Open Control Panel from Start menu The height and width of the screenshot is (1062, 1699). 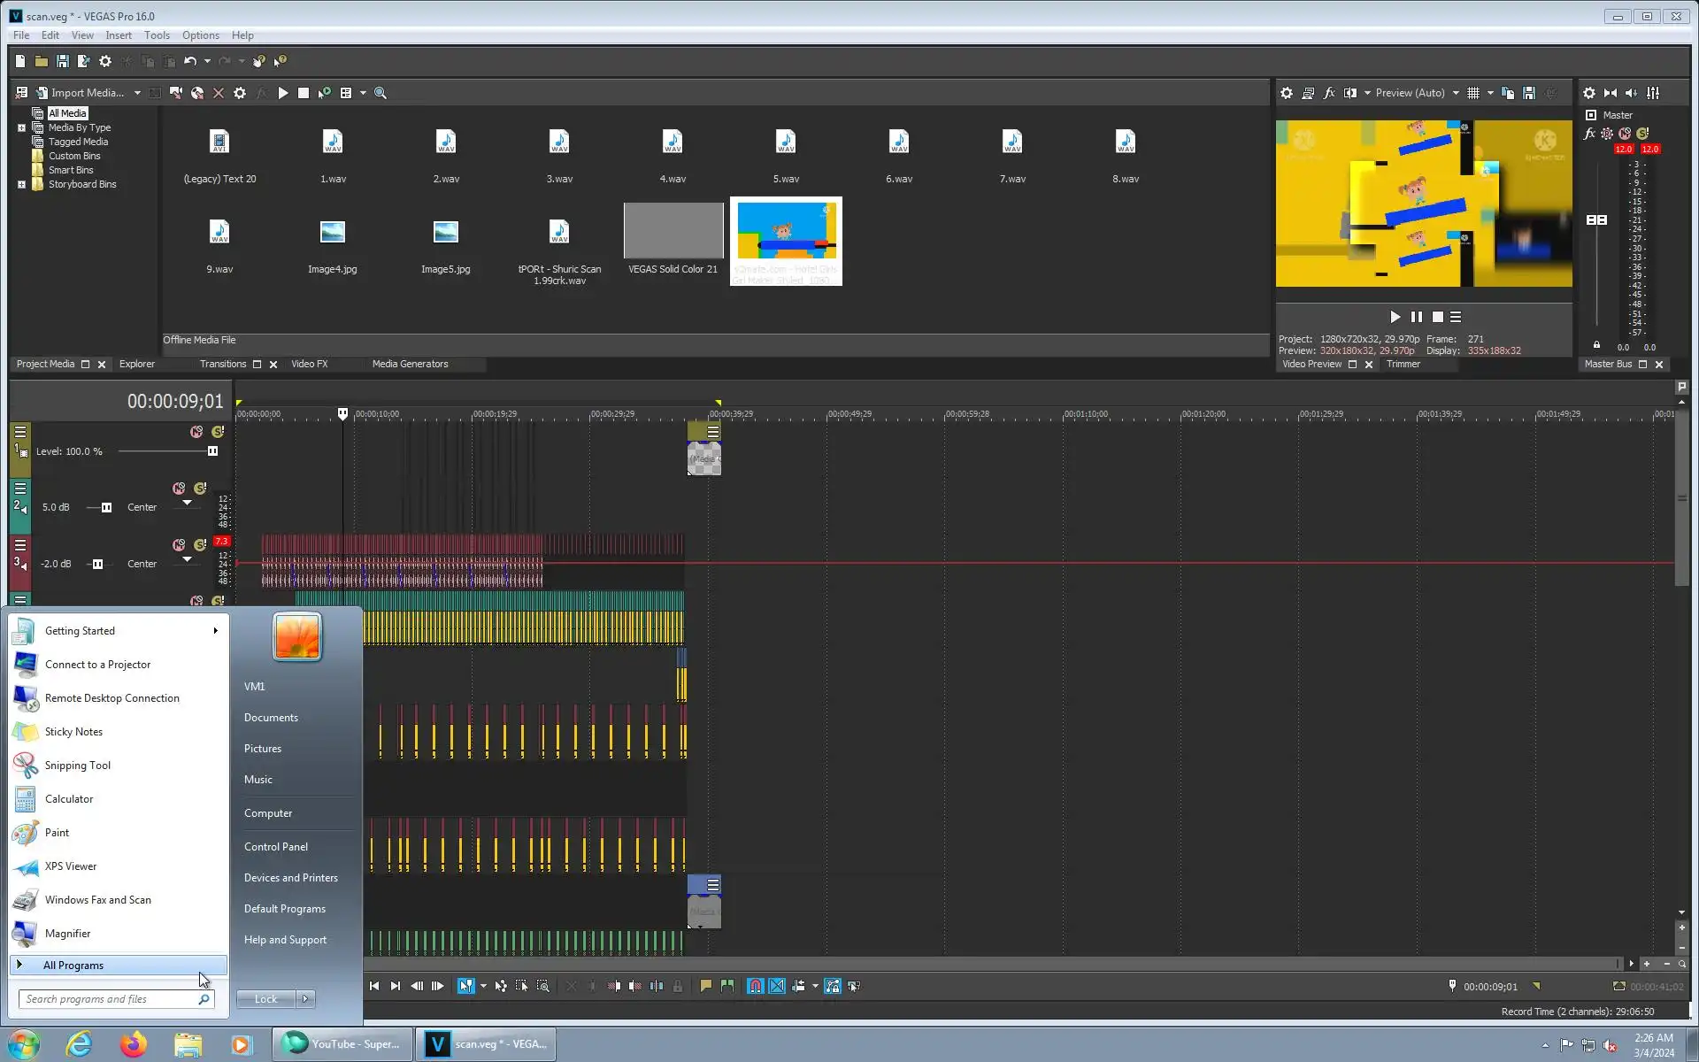(x=276, y=847)
